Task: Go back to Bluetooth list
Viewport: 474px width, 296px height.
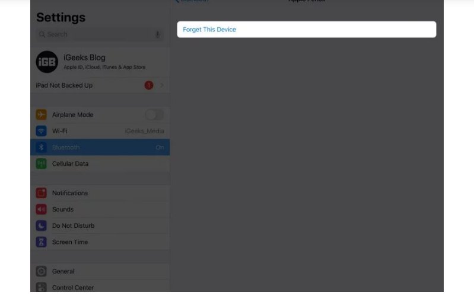Action: click(x=192, y=1)
